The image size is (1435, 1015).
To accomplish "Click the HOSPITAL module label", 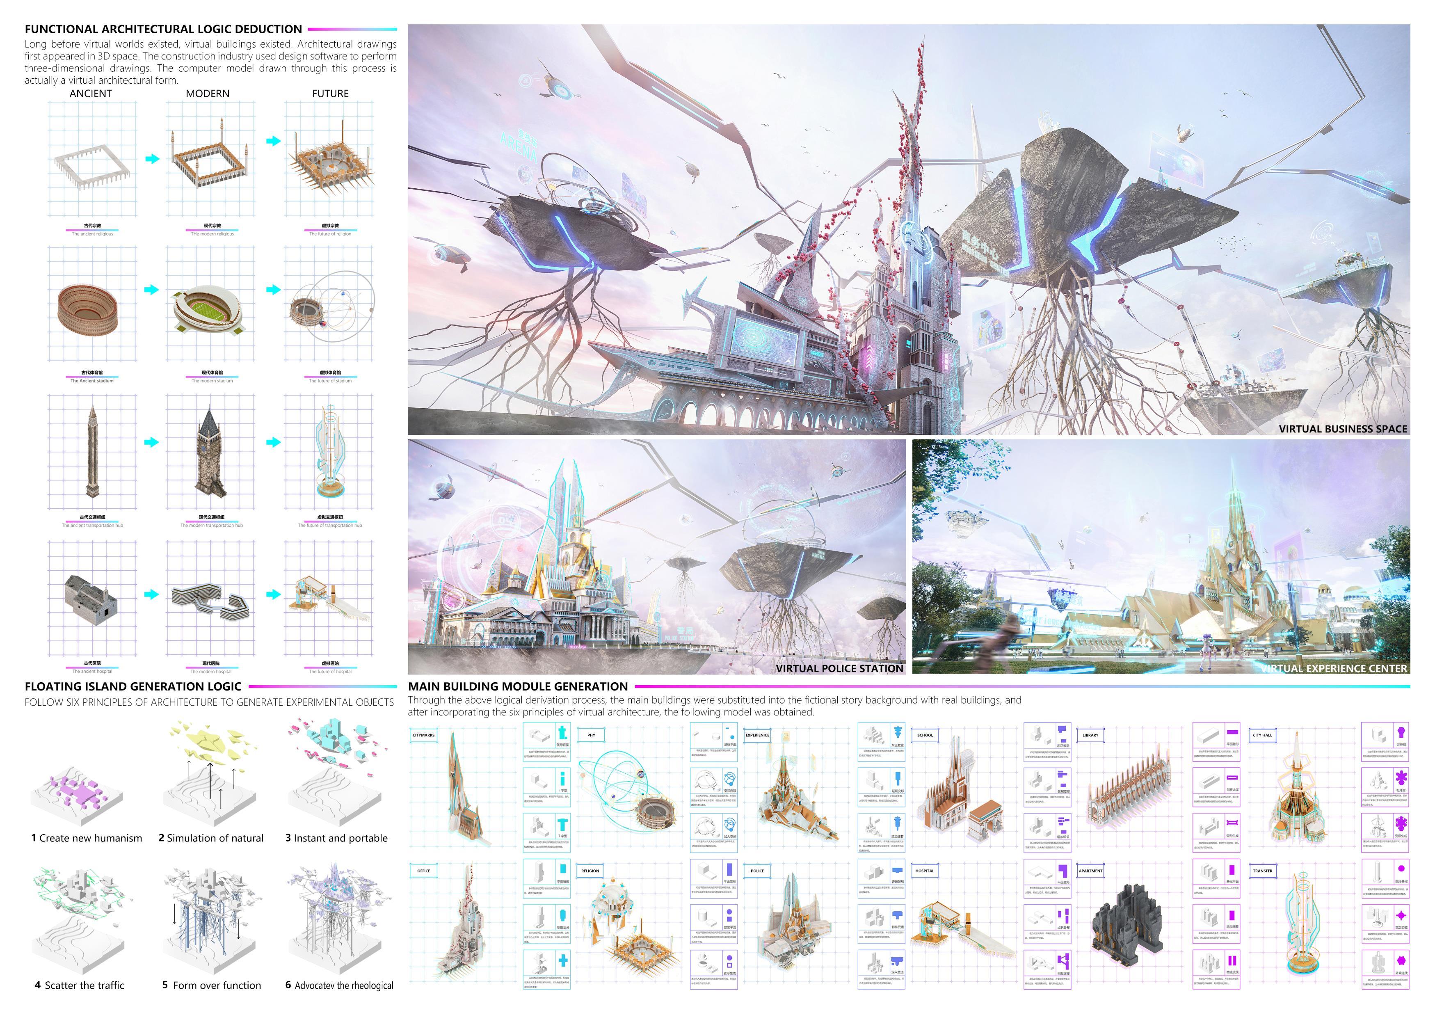I will (x=924, y=871).
